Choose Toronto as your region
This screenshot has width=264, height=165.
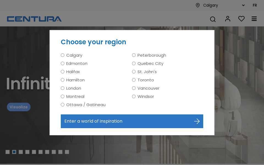click(134, 80)
